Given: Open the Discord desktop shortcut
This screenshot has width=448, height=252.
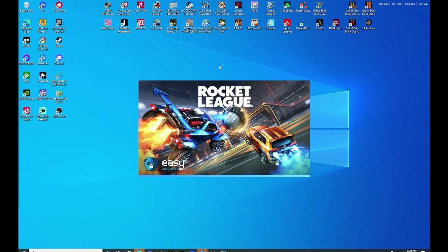Looking at the screenshot, I should click(59, 59).
